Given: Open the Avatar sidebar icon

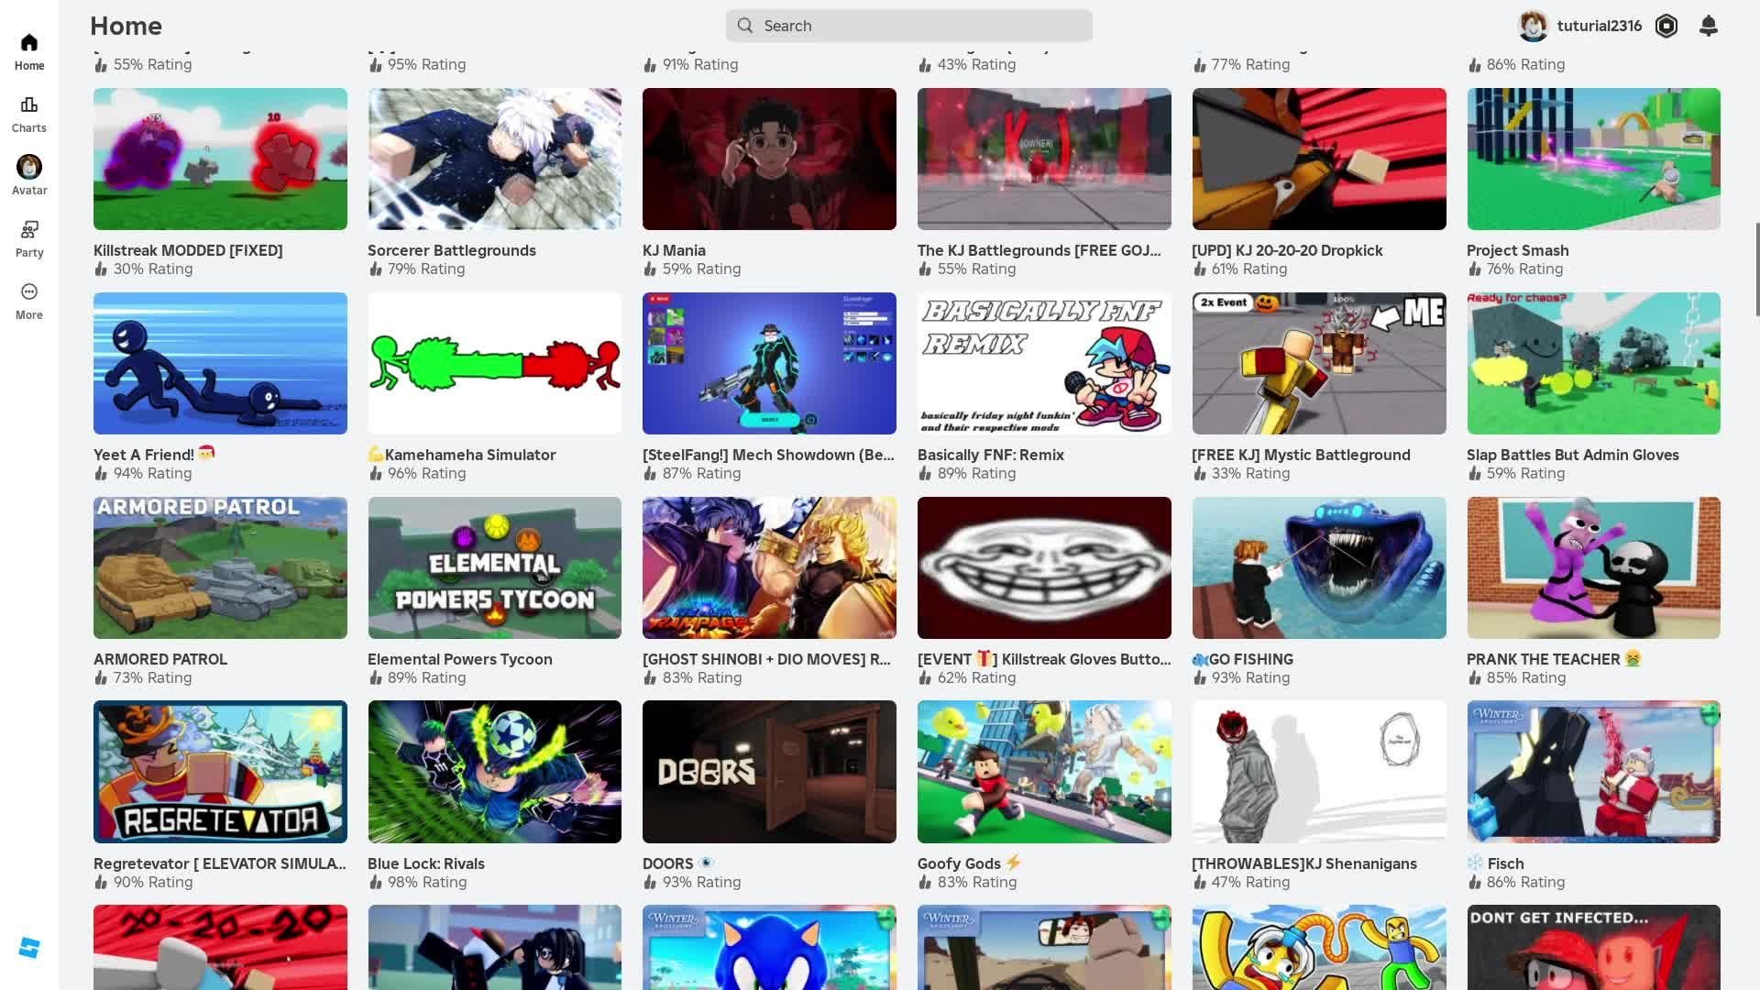Looking at the screenshot, I should tap(29, 168).
